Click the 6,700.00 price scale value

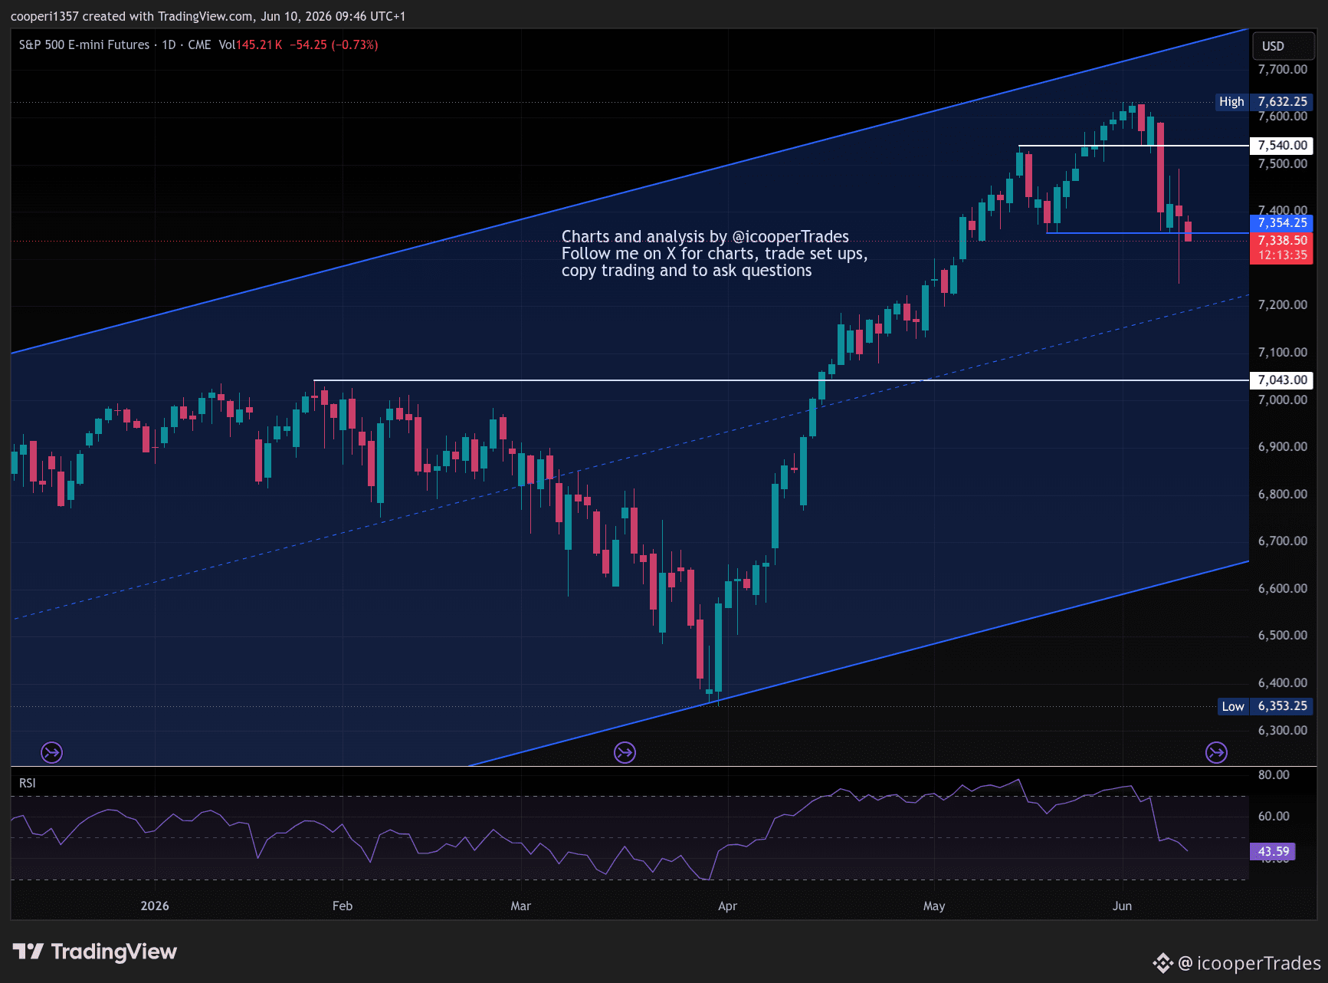coord(1283,541)
